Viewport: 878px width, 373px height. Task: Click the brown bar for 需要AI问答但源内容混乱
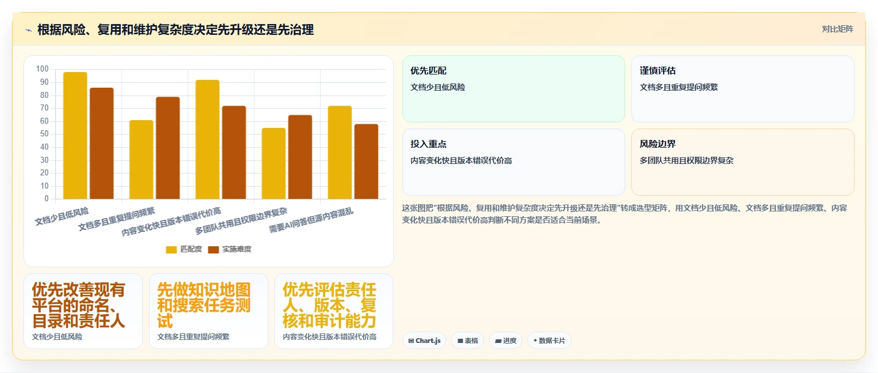366,162
